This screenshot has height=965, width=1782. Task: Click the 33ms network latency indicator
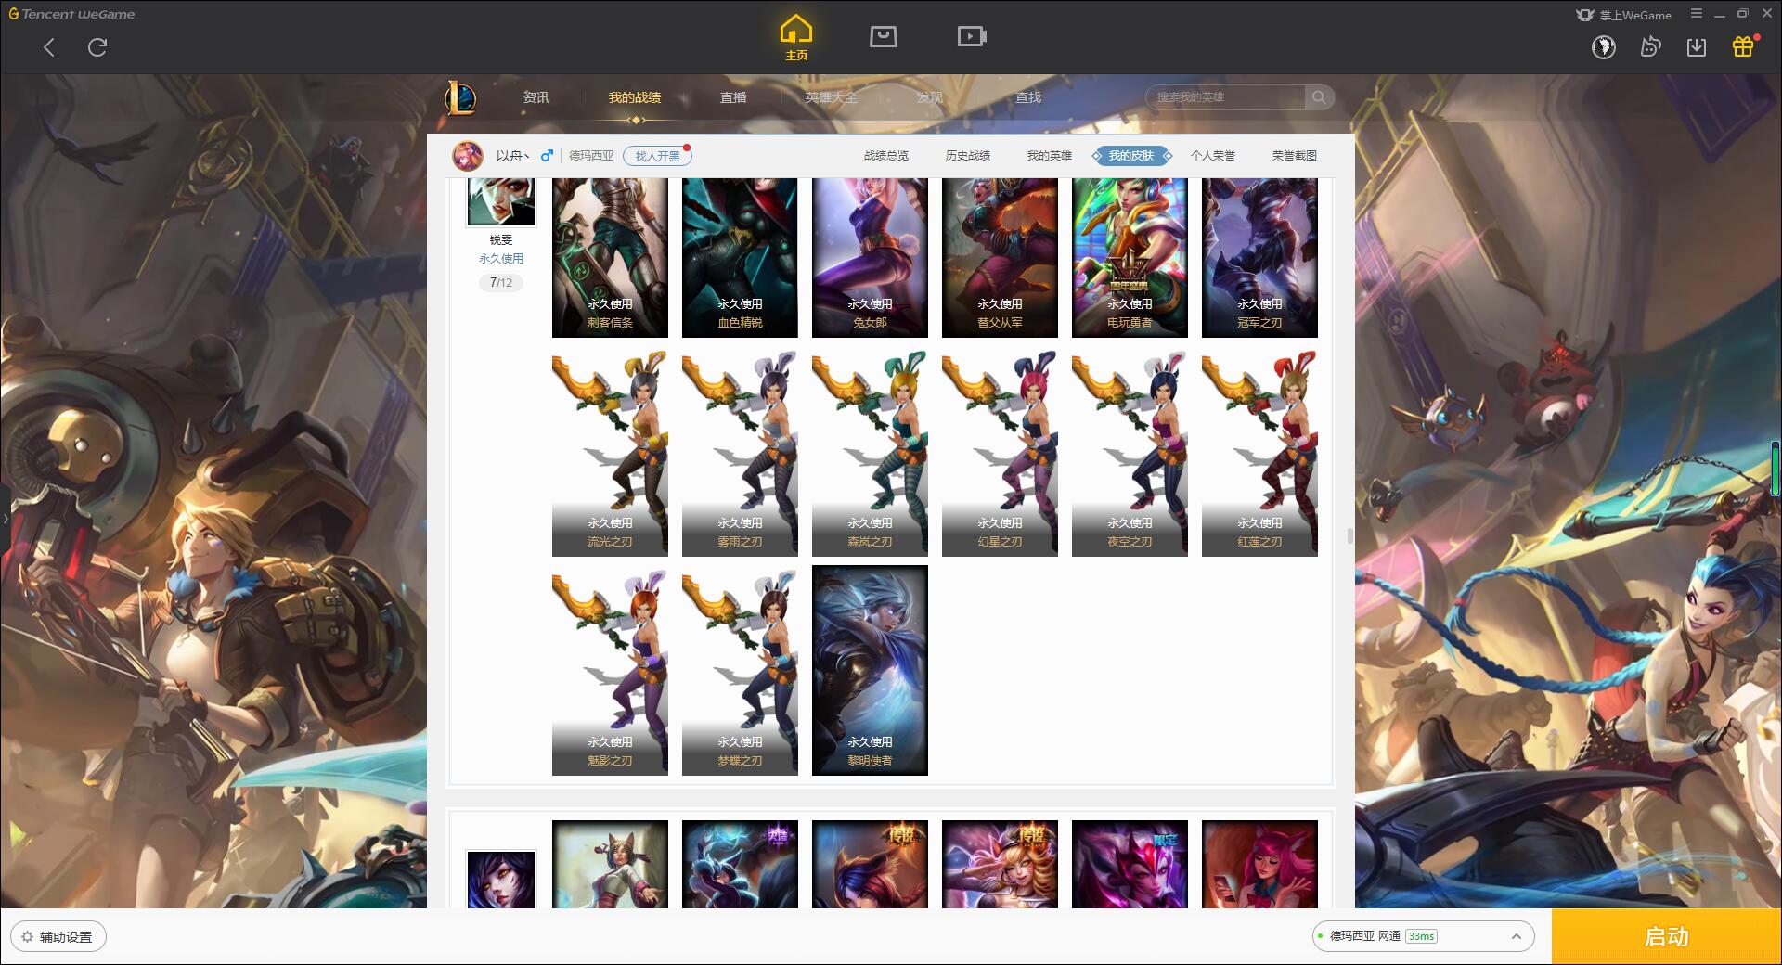(1421, 936)
